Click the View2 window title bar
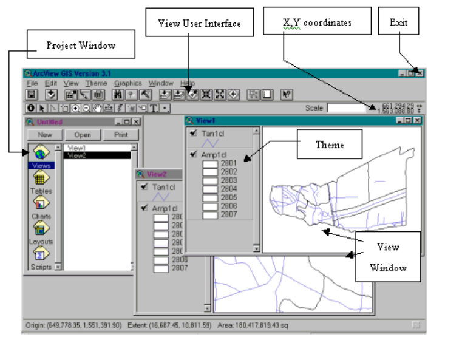462x337 pixels. tap(159, 174)
